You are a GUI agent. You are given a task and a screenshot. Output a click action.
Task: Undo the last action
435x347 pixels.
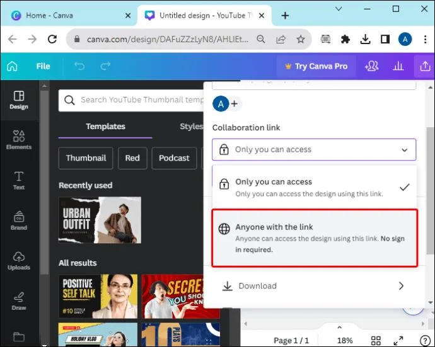tap(79, 66)
